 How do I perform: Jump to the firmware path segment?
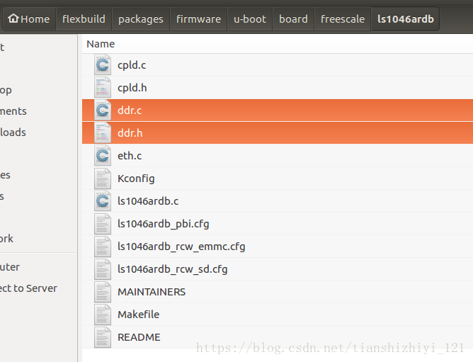pyautogui.click(x=198, y=19)
